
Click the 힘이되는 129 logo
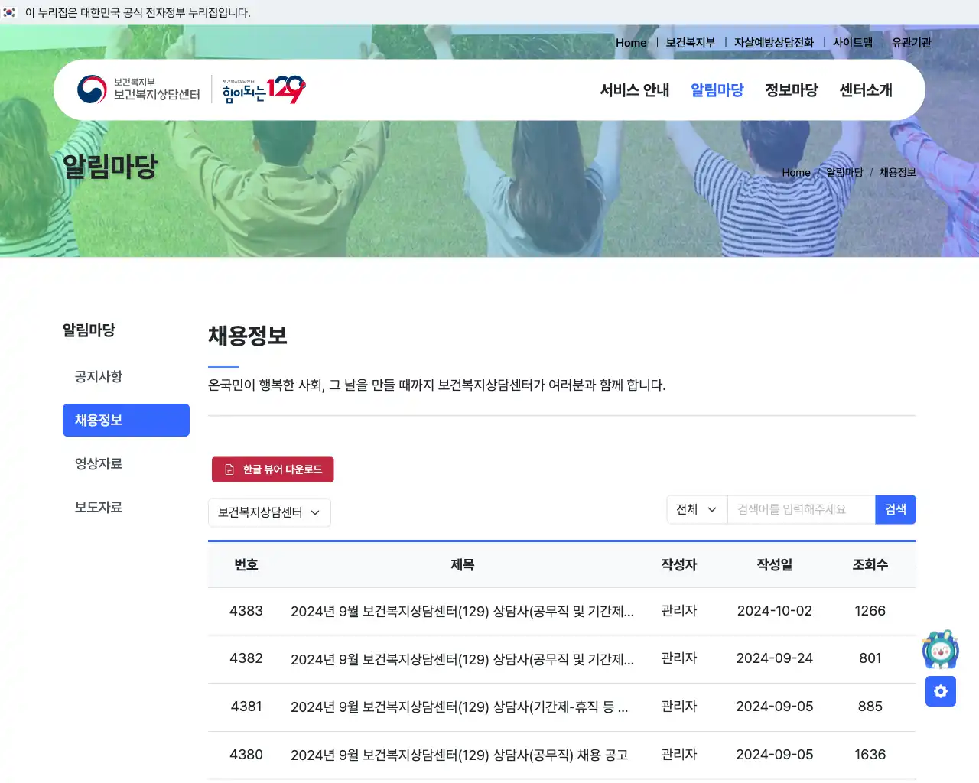262,89
